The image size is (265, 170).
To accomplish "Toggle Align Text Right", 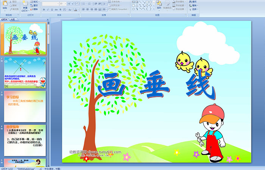I will pyautogui.click(x=92, y=9).
